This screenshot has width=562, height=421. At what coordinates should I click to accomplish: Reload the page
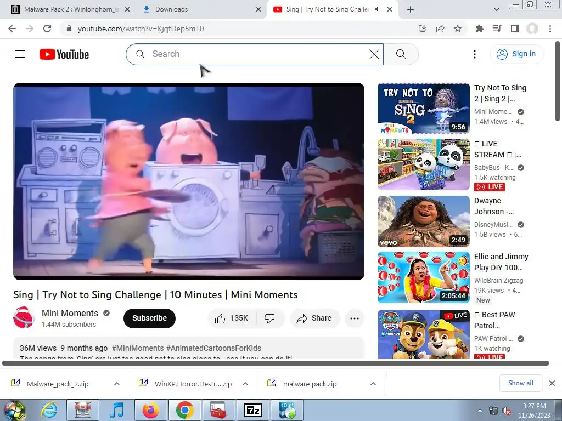coord(47,29)
